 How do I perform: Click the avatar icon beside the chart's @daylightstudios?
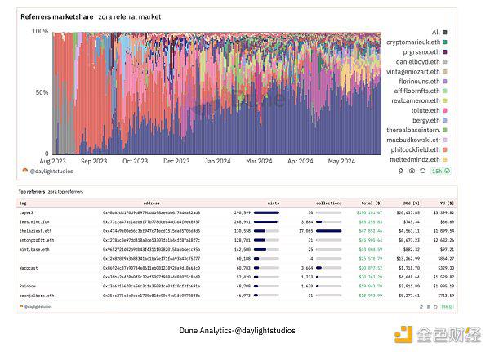[x=25, y=171]
